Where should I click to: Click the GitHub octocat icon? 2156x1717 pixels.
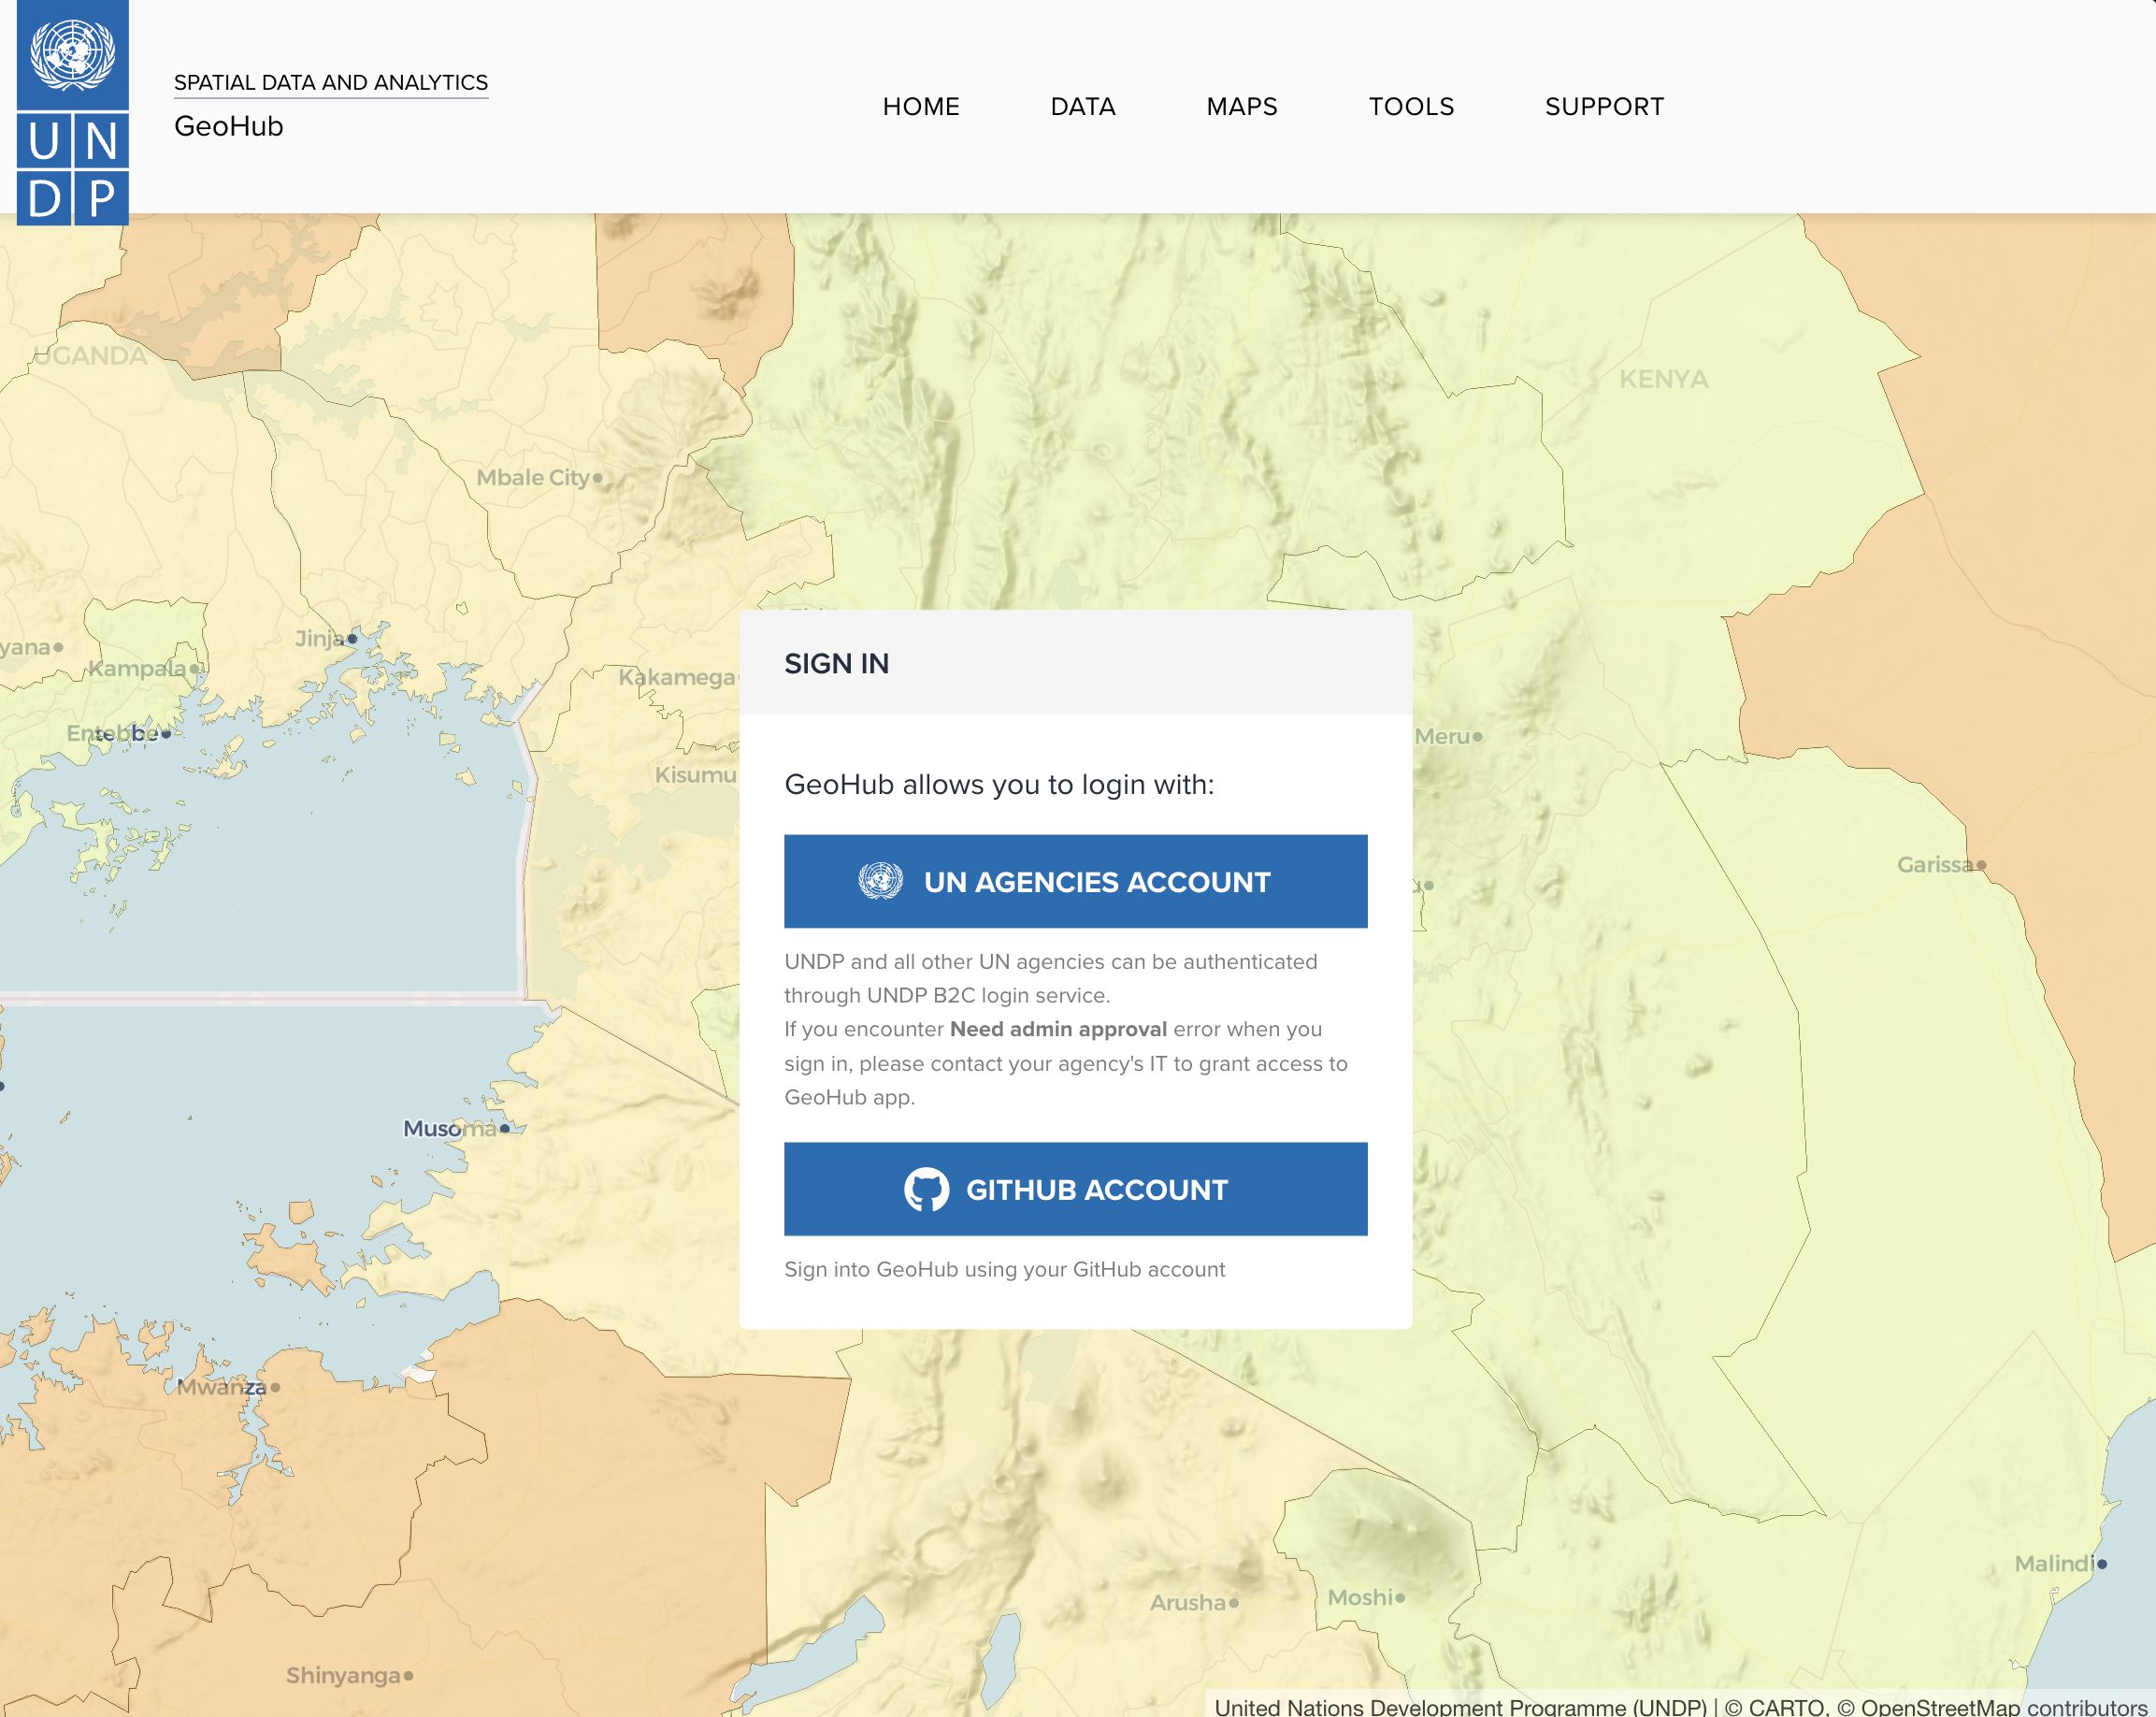tap(926, 1189)
